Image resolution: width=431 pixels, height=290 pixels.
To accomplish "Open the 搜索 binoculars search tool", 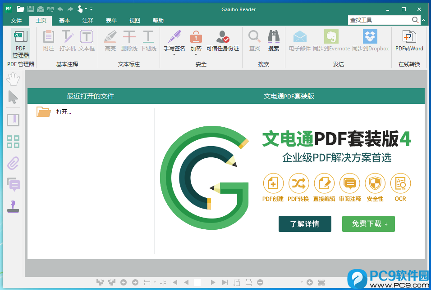I will [274, 41].
